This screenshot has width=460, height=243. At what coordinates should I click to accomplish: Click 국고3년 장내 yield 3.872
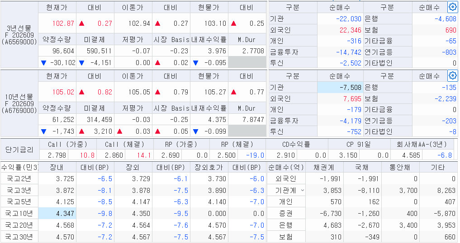[65, 191]
